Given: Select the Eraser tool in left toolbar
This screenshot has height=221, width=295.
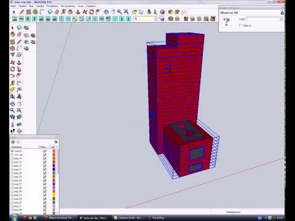Looking at the screenshot, I should (19, 34).
